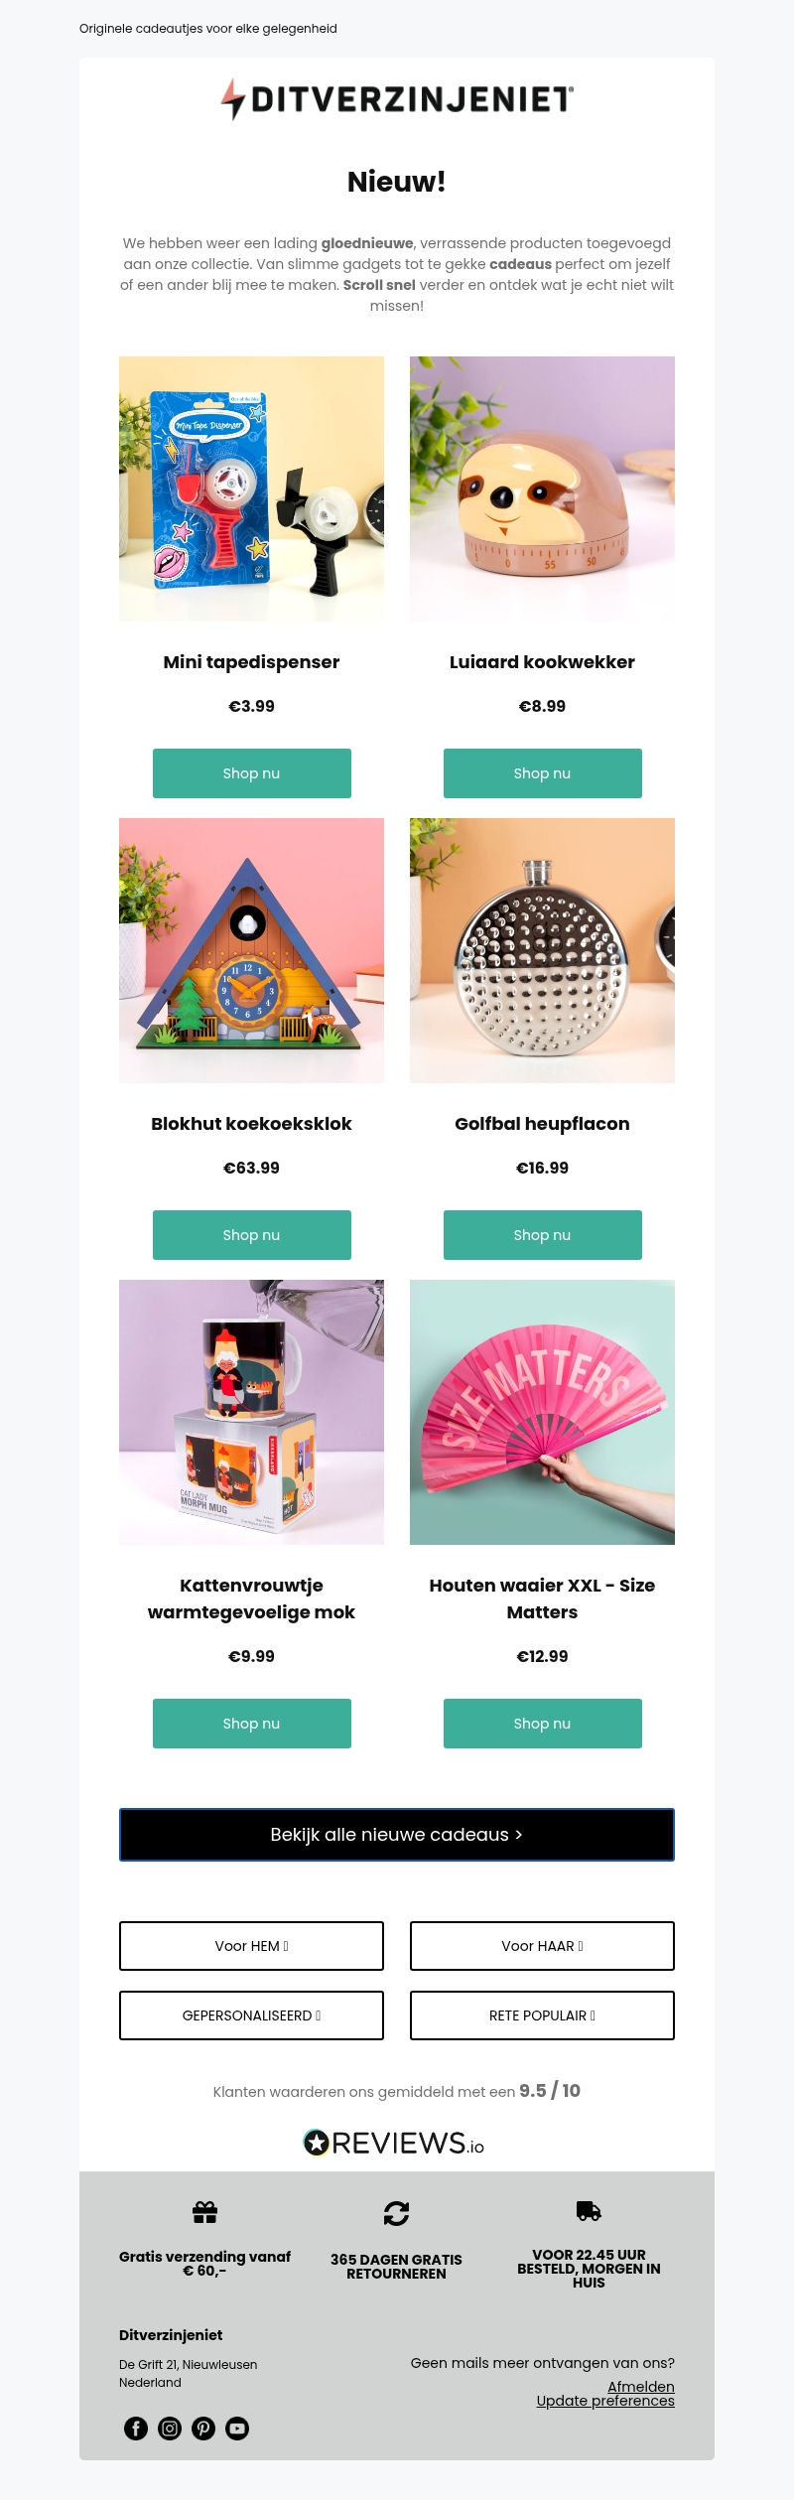Open the Instagram social icon
The height and width of the screenshot is (2500, 794).
coord(170,2429)
